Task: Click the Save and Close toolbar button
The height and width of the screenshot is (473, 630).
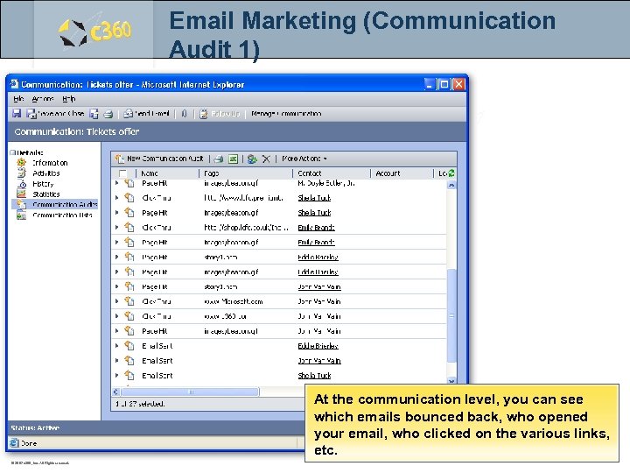Action: [55, 114]
